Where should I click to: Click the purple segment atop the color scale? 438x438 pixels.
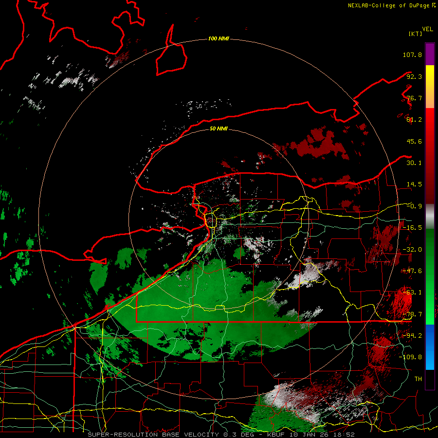(x=430, y=54)
